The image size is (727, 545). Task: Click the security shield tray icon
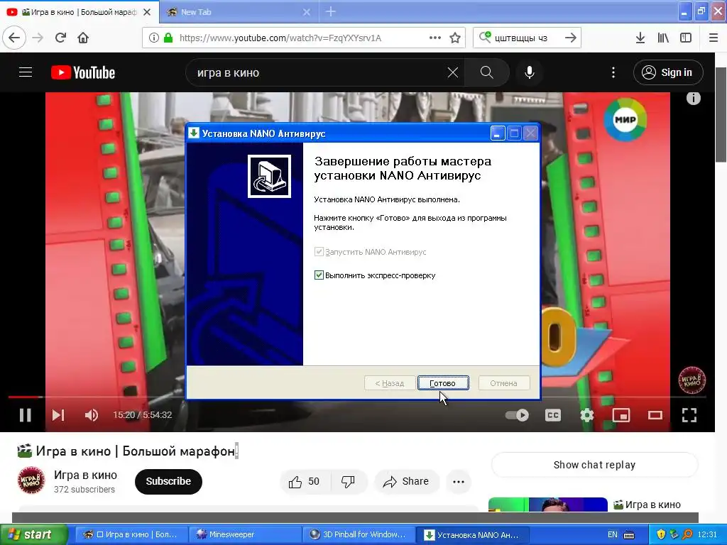click(661, 534)
